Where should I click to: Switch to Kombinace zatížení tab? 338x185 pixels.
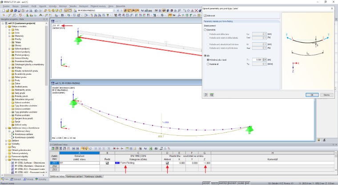75,177
